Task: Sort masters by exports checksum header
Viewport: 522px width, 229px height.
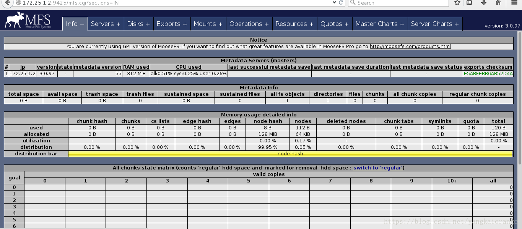Action: point(488,67)
